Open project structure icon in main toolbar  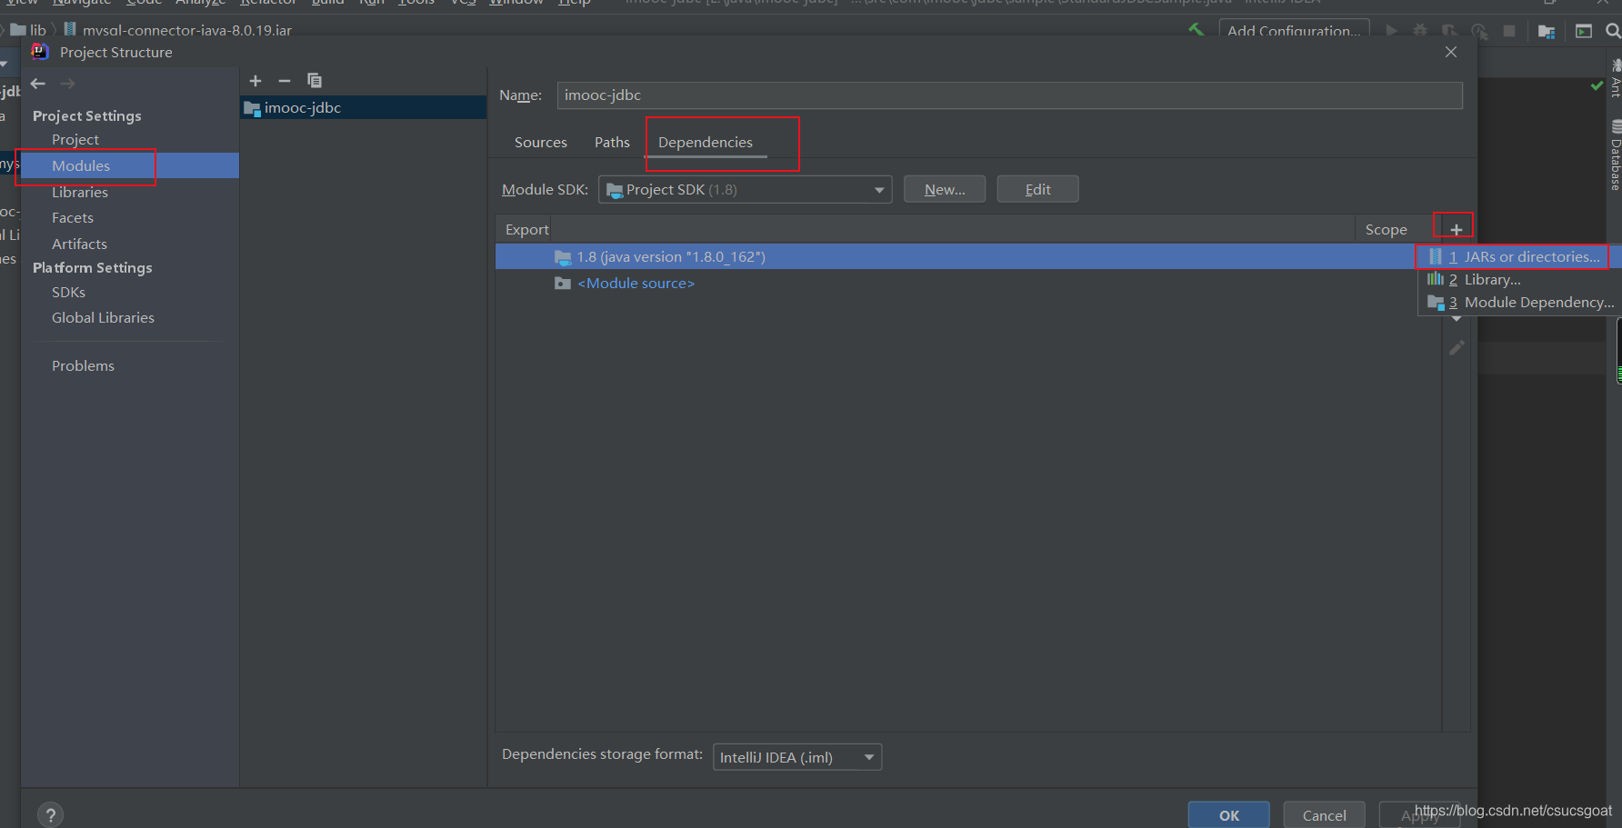pyautogui.click(x=1546, y=31)
